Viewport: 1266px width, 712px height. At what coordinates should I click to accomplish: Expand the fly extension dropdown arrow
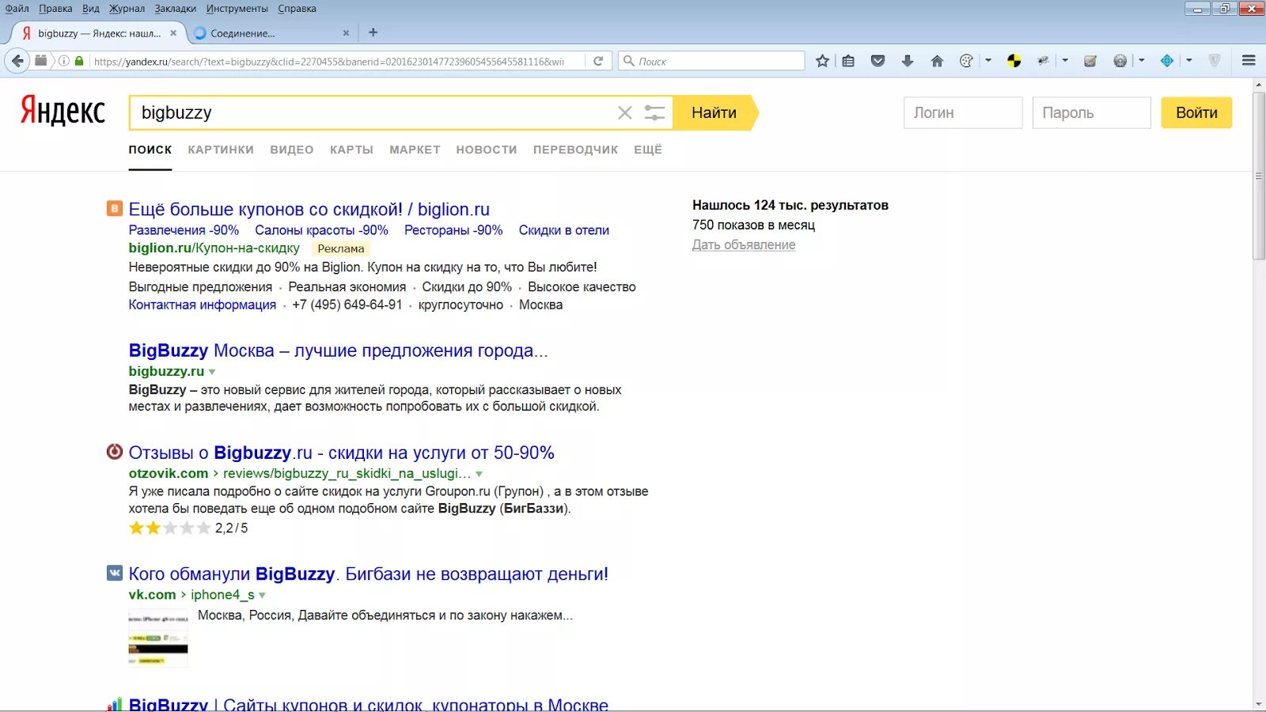coord(1064,61)
